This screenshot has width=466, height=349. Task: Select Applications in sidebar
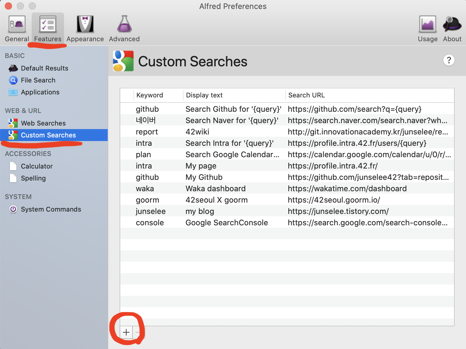54,92
